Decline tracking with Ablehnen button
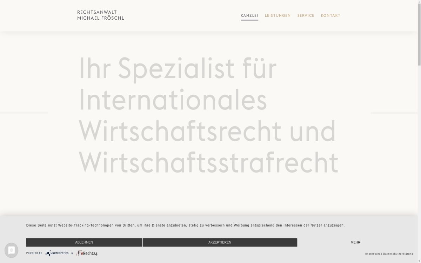 (84, 242)
